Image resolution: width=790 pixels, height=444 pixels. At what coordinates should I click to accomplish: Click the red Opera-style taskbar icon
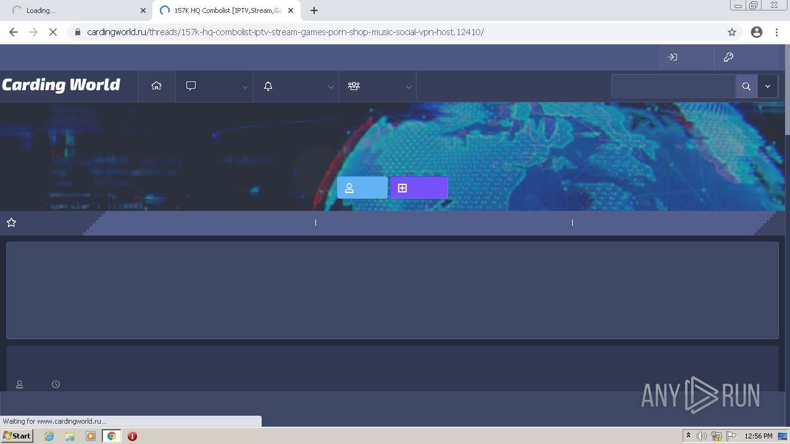[x=132, y=436]
